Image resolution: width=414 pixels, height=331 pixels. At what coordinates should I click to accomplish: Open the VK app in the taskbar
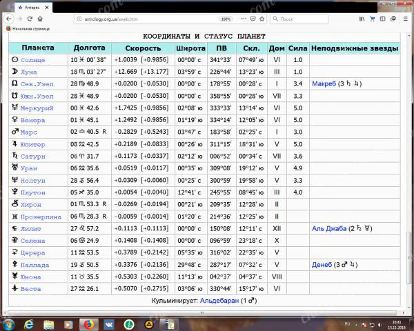click(109, 325)
